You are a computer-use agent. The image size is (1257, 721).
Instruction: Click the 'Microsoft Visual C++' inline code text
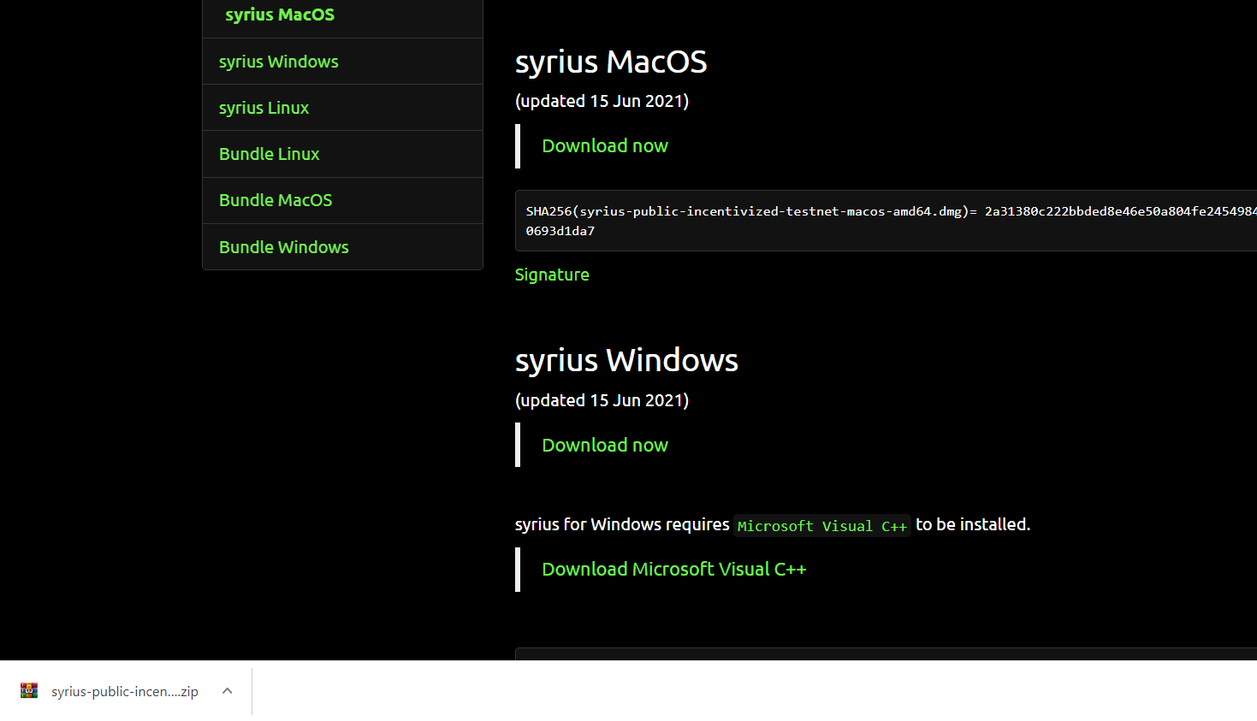pos(822,526)
